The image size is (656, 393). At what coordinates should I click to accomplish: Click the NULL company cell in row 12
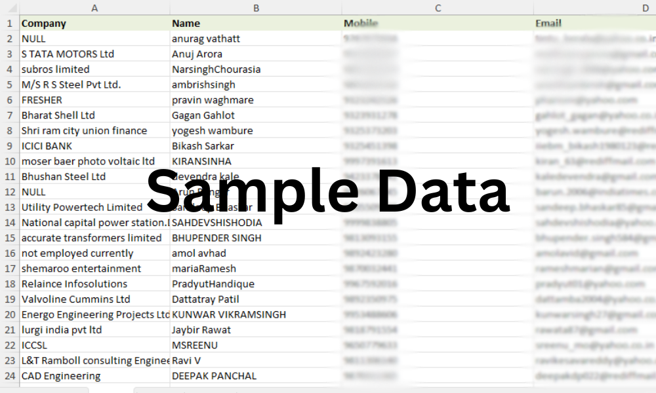tap(94, 192)
